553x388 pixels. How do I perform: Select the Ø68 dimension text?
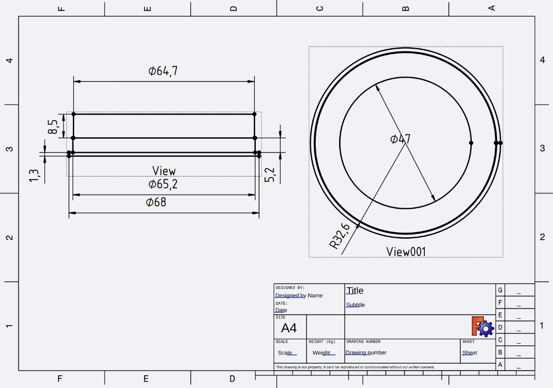coord(156,202)
